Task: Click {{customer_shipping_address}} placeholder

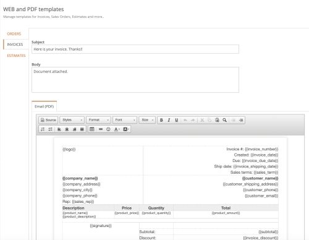Action: [250, 184]
